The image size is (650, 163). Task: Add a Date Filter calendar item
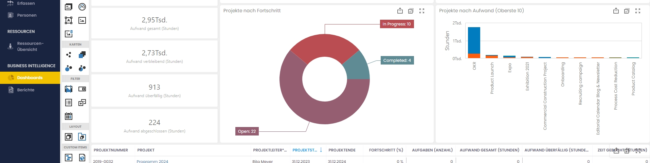click(x=69, y=116)
